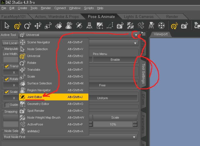
Task: Switch to Actors, Wardrobe & Props tab
Action: click(x=57, y=17)
